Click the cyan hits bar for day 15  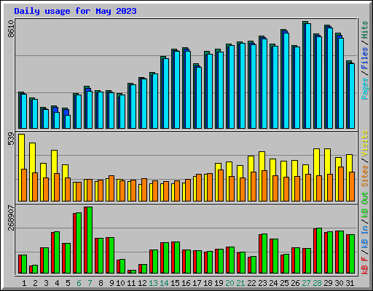click(177, 89)
